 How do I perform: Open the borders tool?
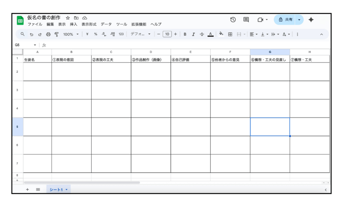point(230,34)
